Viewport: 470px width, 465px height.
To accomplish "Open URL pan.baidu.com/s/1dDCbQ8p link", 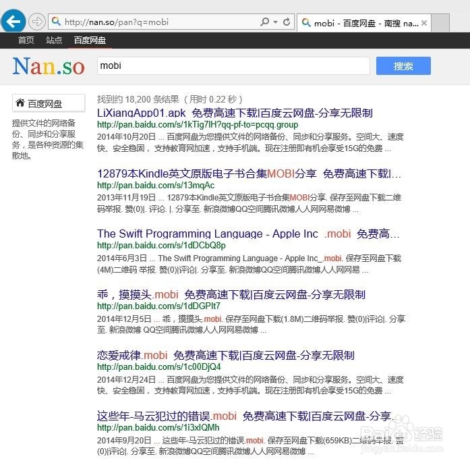I will click(x=161, y=246).
